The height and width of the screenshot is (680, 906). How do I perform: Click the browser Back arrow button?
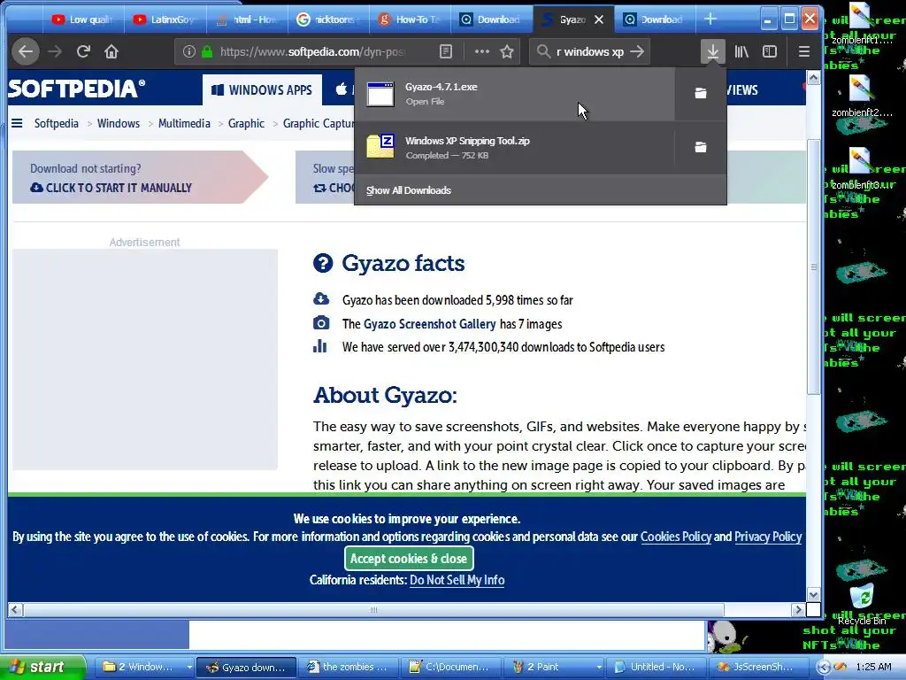[26, 51]
